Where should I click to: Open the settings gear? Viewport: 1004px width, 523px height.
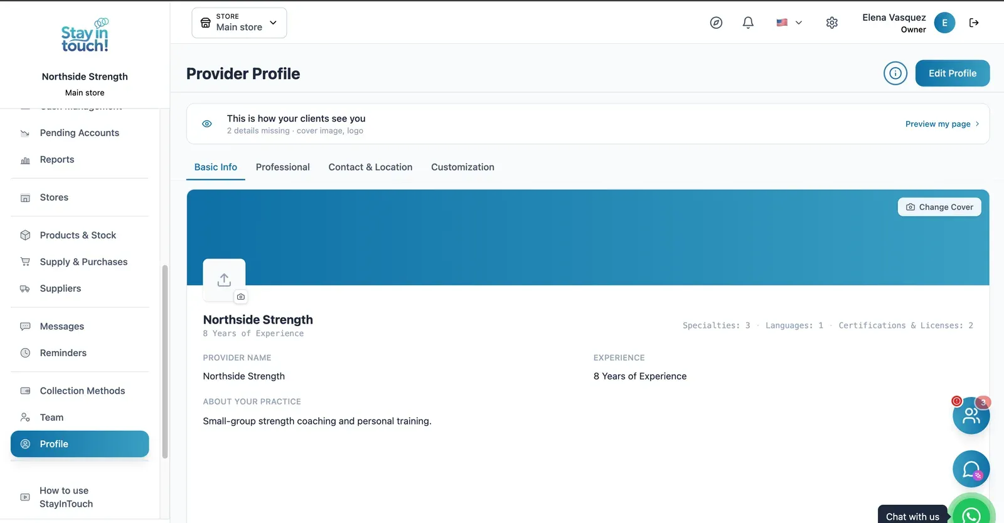click(832, 23)
